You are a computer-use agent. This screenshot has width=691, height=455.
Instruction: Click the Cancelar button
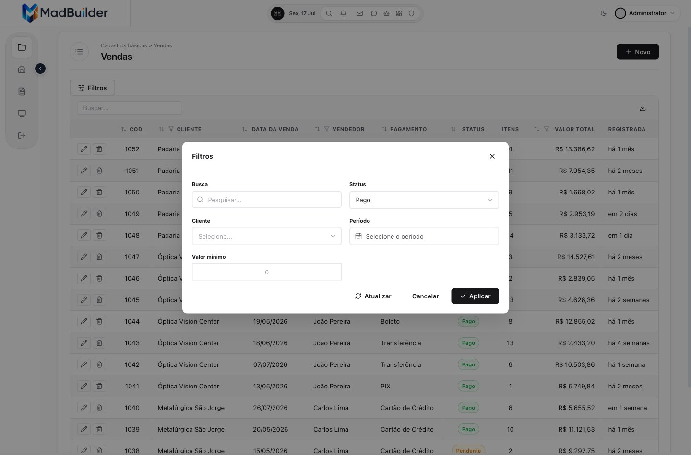pyautogui.click(x=425, y=296)
